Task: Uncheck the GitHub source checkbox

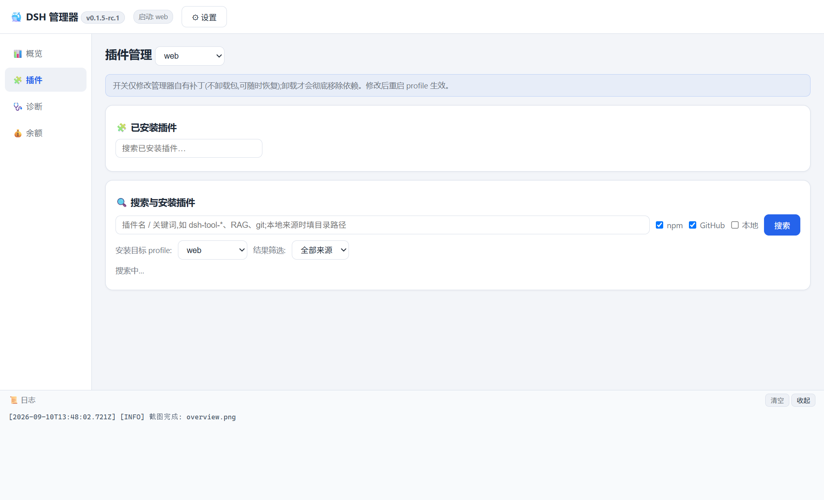Action: [693, 225]
